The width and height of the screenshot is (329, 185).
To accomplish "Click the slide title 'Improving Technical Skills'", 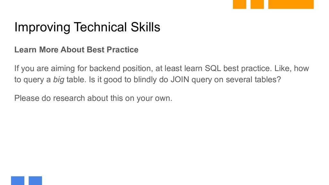I will coord(87,27).
